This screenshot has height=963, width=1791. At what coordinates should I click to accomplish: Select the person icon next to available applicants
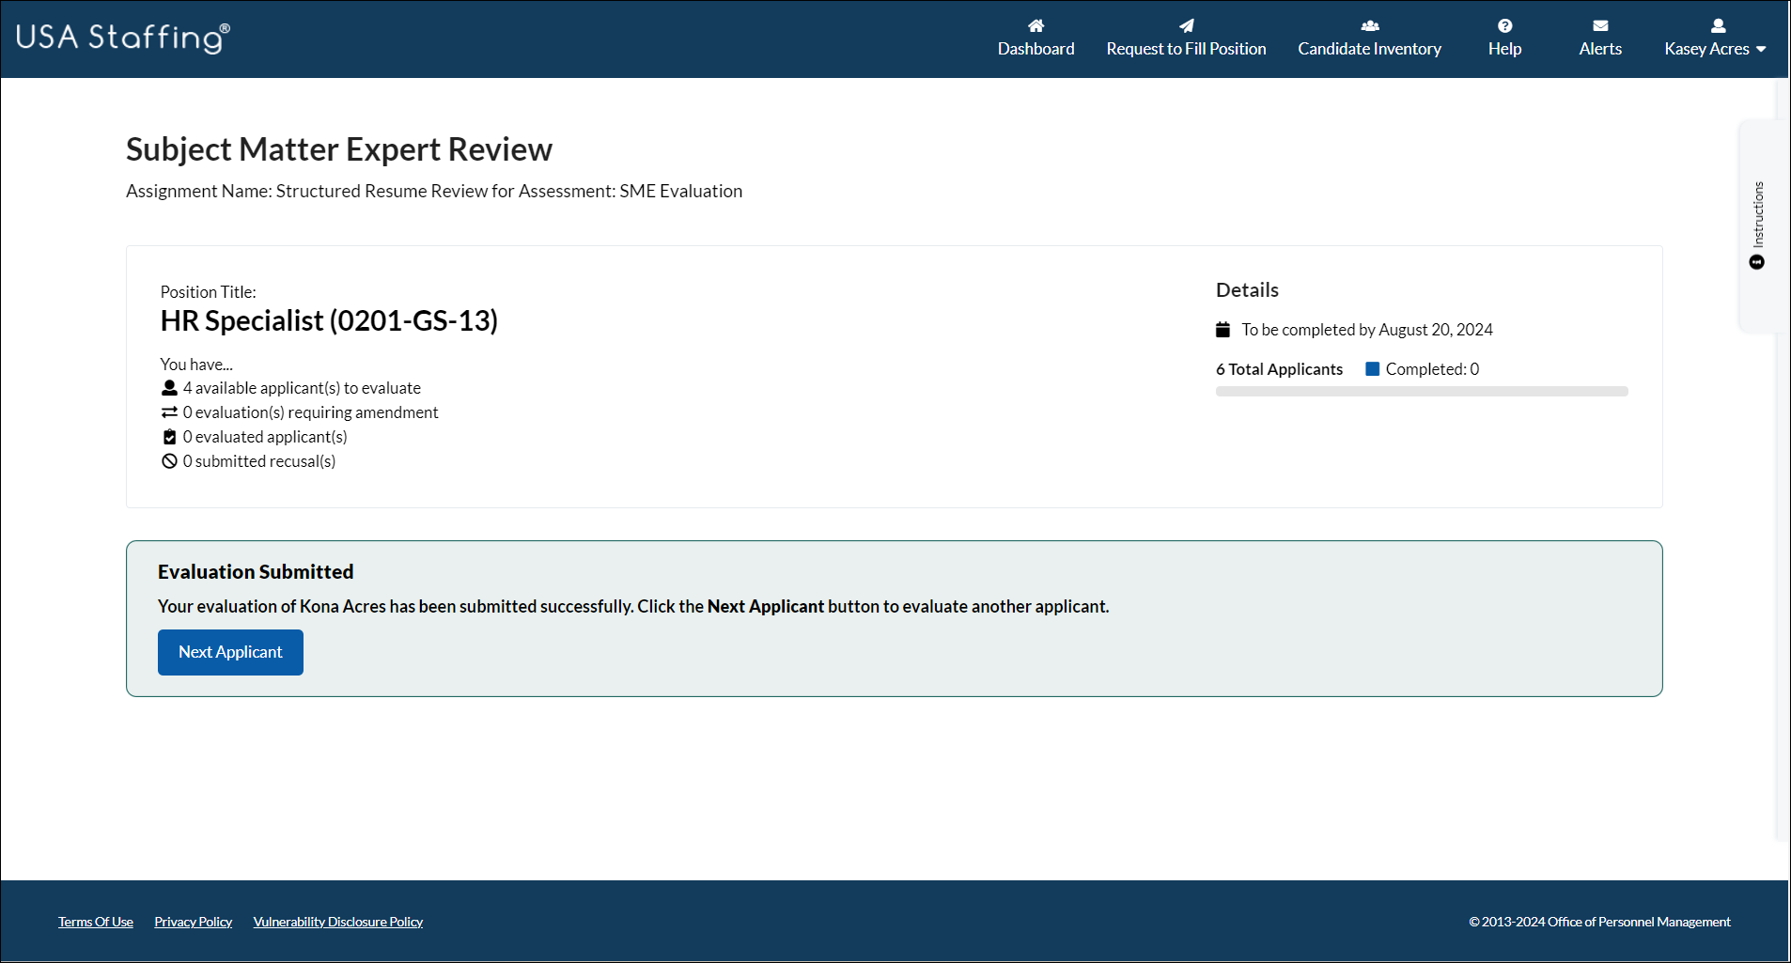pyautogui.click(x=168, y=387)
